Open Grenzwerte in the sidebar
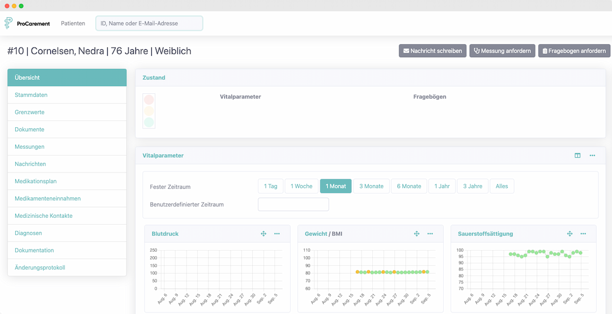Viewport: 612px width, 314px height. point(67,112)
